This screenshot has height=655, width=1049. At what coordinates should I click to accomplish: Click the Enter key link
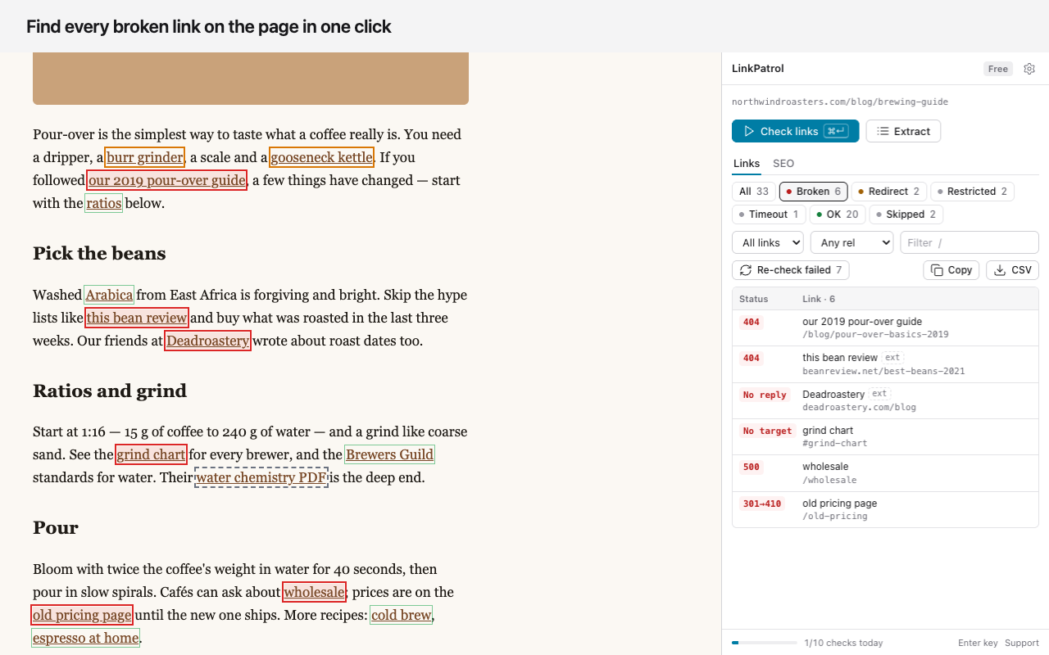978,644
